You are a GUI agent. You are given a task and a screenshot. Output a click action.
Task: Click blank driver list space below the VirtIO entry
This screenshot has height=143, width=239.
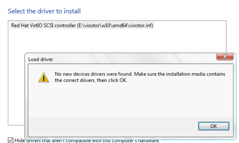pos(116,40)
